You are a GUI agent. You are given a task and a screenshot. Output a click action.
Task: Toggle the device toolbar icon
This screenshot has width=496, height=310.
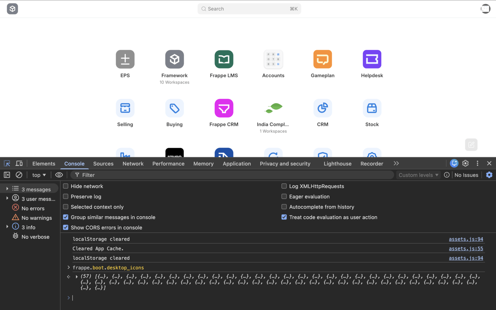pyautogui.click(x=19, y=163)
